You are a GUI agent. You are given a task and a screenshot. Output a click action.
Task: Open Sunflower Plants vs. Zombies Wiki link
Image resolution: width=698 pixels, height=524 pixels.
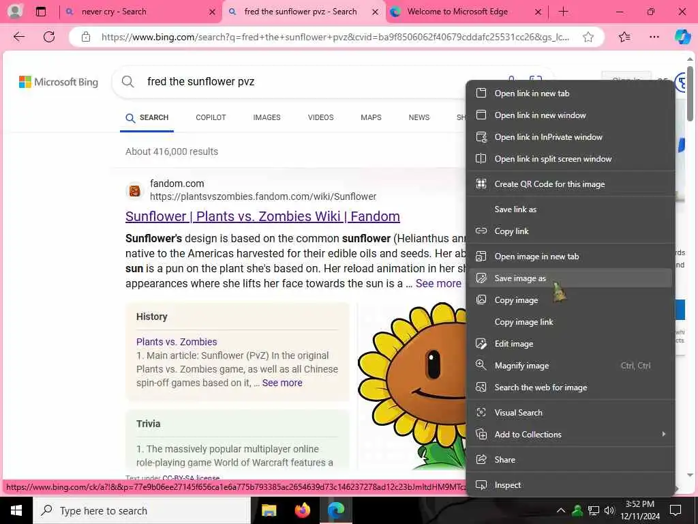[262, 216]
